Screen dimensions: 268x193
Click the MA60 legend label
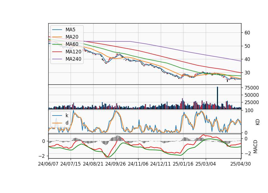[x=72, y=44]
